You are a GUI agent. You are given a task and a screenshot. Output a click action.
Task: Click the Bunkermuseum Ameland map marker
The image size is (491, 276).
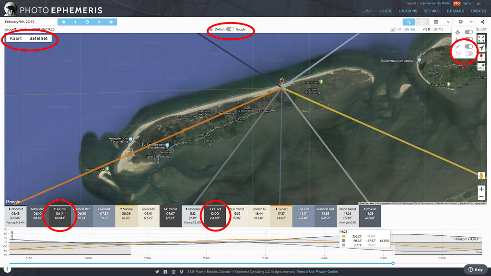[419, 60]
